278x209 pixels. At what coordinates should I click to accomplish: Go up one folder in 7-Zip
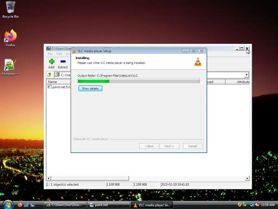[x=49, y=75]
